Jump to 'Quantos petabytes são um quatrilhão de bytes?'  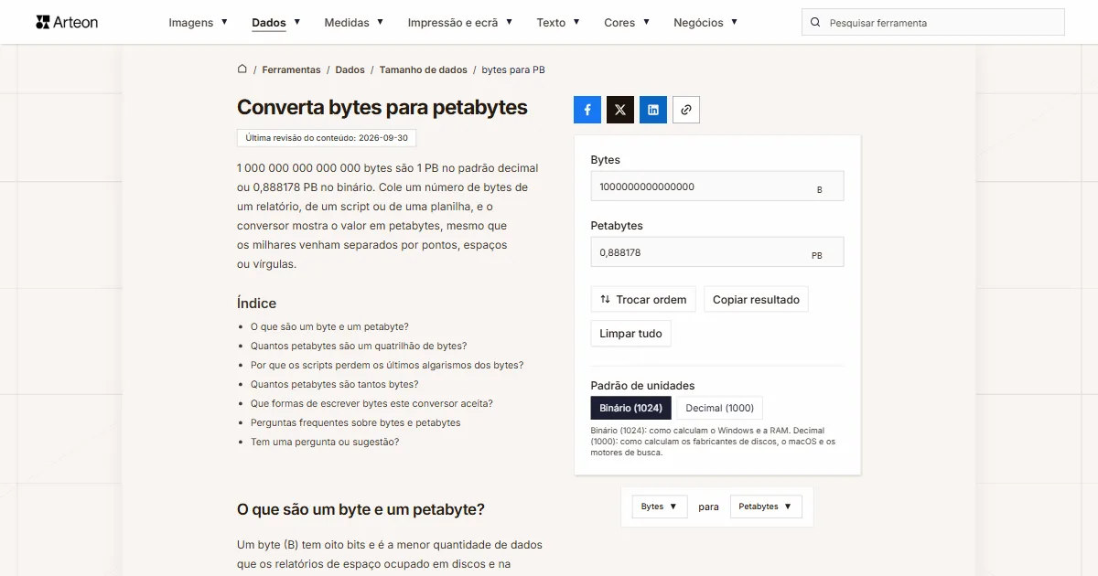(359, 346)
